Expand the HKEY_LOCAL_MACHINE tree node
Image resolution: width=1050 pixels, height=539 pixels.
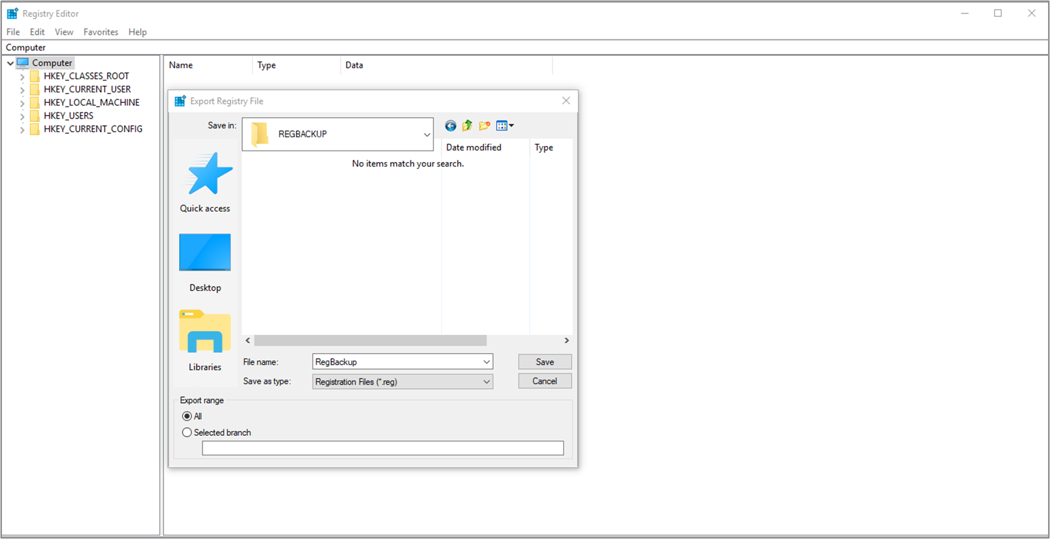(x=22, y=102)
